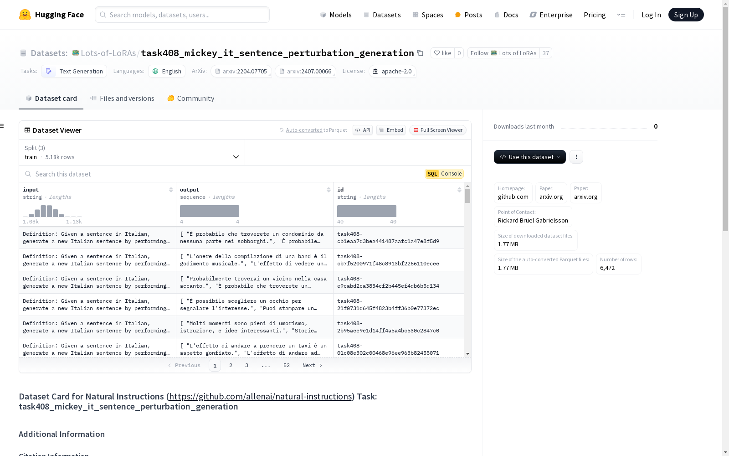Viewport: 729px width, 456px height.
Task: Click the API button
Action: click(363, 130)
